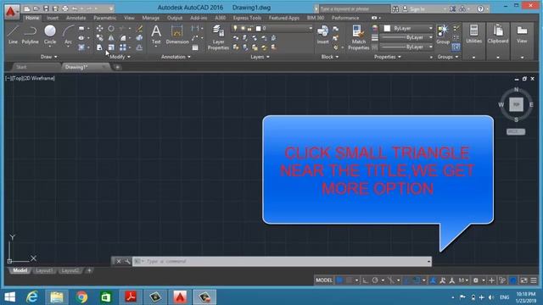Image resolution: width=543 pixels, height=305 pixels.
Task: Click the Insert block button
Action: point(322,35)
